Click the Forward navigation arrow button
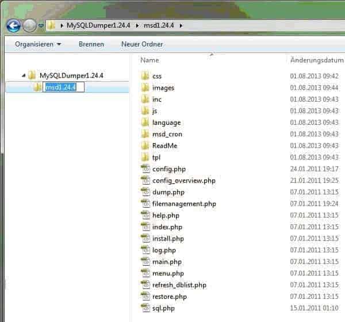Image resolution: width=345 pixels, height=322 pixels. tap(29, 25)
